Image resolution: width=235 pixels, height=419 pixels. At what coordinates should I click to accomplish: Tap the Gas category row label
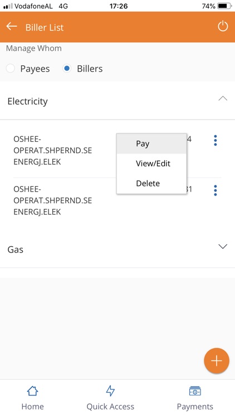click(x=16, y=249)
